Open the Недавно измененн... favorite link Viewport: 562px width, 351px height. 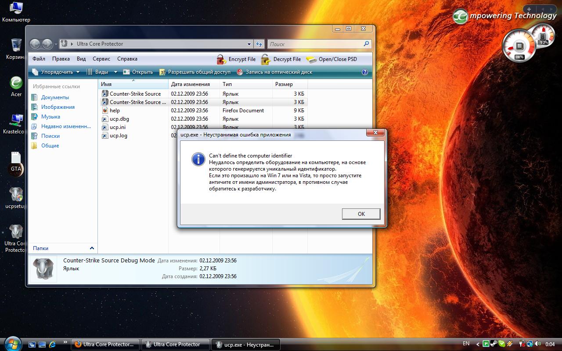click(61, 126)
